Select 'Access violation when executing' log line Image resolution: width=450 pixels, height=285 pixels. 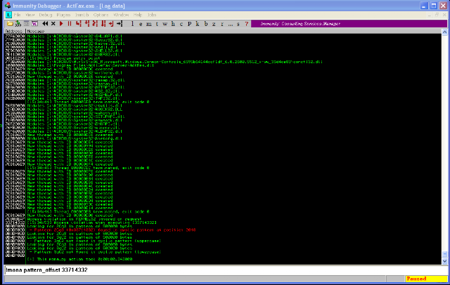pos(92,223)
